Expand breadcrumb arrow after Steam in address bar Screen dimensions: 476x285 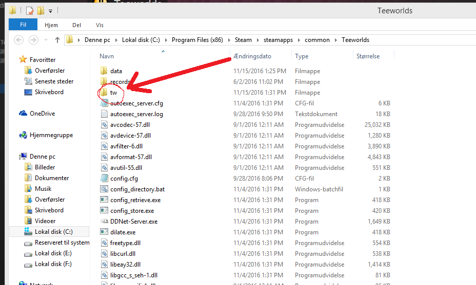[x=257, y=40]
